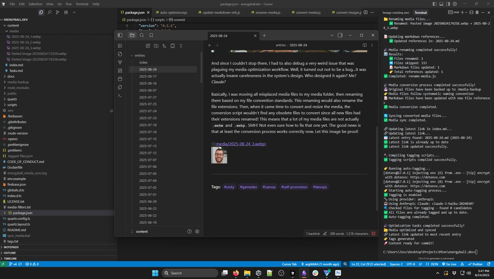
Task: Create new folder in Obsidian explorer
Action: tap(156, 46)
